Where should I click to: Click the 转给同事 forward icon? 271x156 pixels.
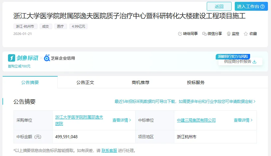click(x=180, y=34)
